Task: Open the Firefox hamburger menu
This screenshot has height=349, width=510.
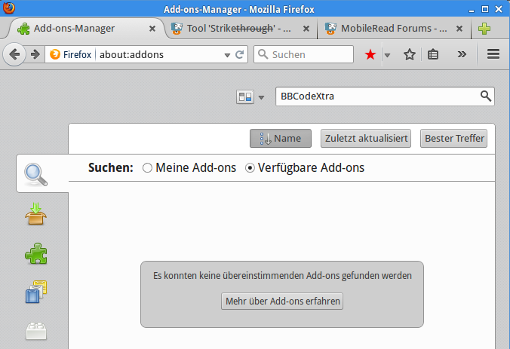Action: [493, 54]
